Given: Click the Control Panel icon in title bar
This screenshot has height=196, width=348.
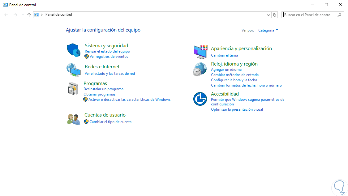Looking at the screenshot, I should (x=5, y=5).
